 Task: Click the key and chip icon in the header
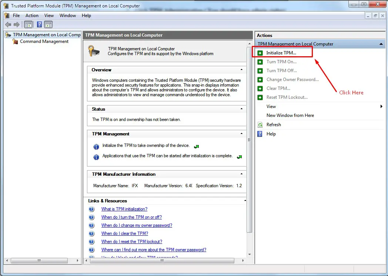[x=94, y=51]
